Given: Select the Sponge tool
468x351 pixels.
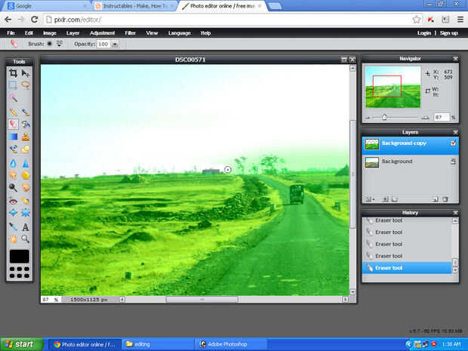Looking at the screenshot, I should click(x=26, y=175).
